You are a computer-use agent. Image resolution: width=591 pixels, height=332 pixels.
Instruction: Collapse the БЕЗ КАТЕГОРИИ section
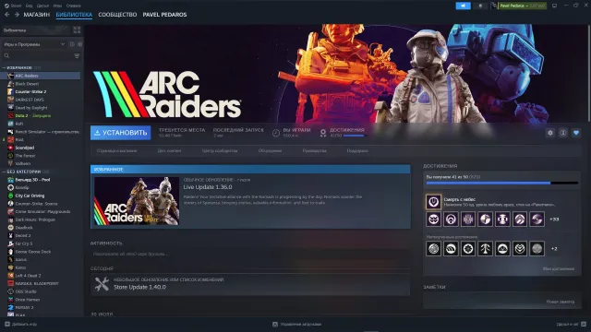pos(4,172)
